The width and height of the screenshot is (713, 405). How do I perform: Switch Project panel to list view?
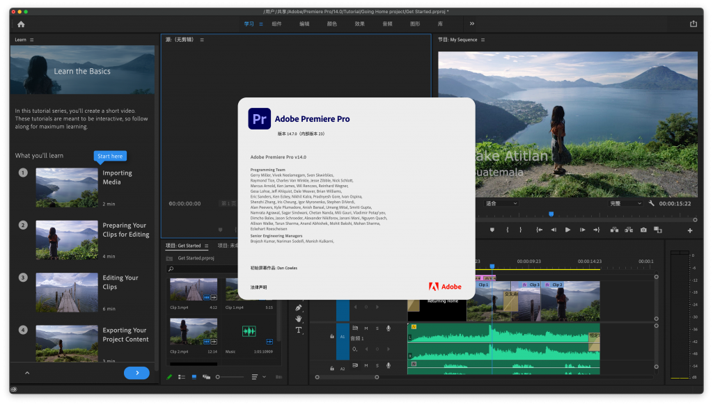click(182, 377)
